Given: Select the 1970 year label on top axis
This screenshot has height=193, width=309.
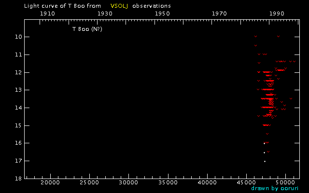Looking at the screenshot, I should tap(220, 14).
